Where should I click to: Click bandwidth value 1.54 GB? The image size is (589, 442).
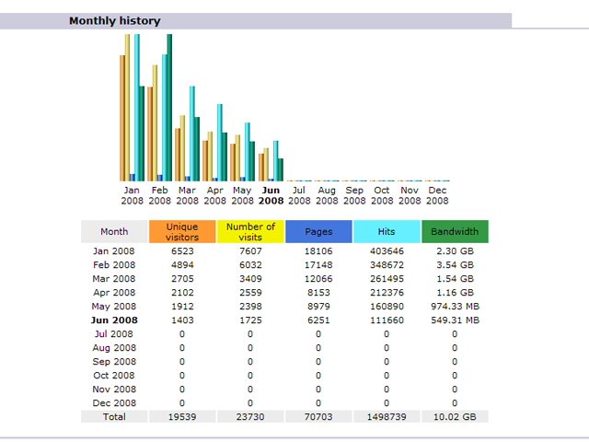coord(455,279)
